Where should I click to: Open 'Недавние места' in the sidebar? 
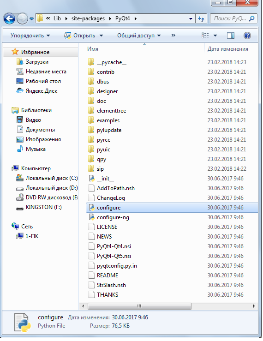point(46,72)
